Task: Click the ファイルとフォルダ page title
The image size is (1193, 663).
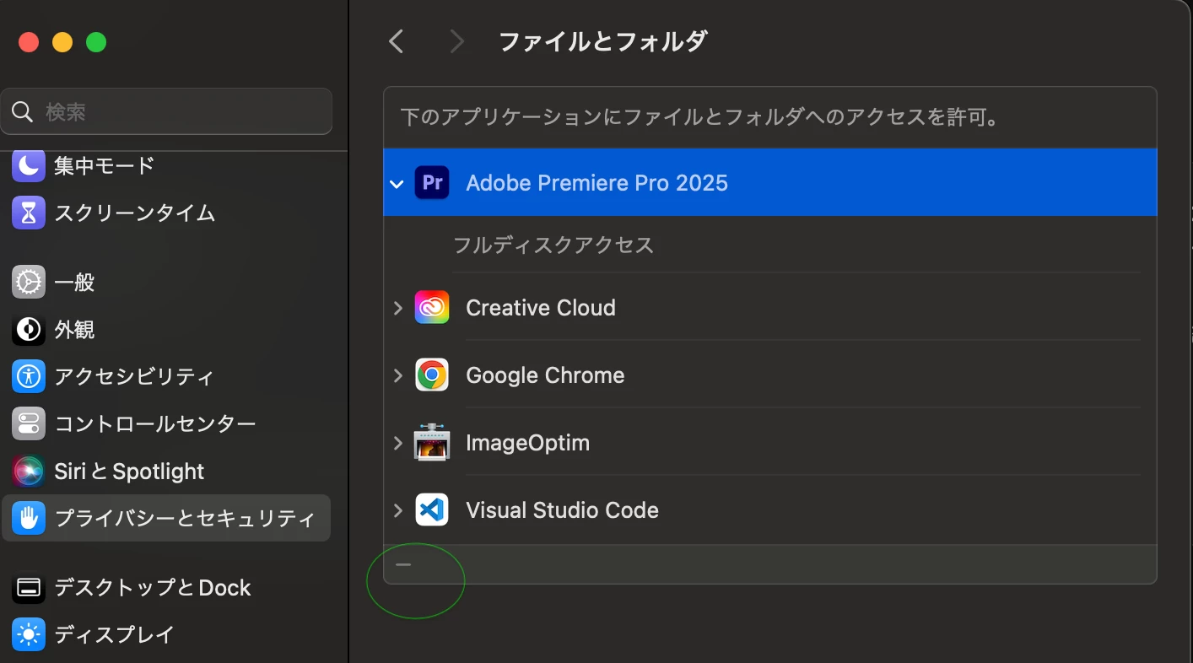Action: (x=602, y=41)
